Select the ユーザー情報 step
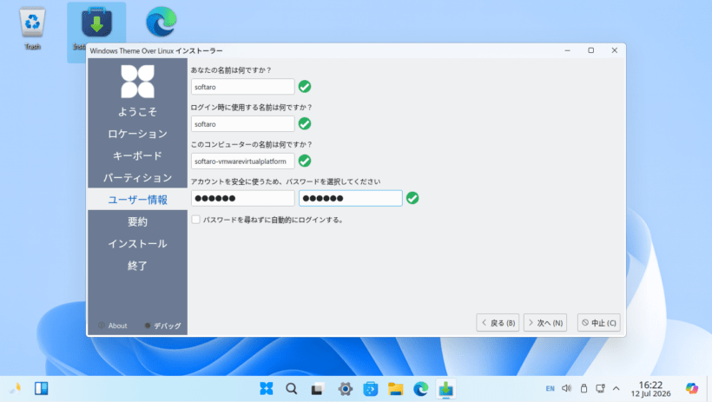712x402 pixels. point(137,200)
